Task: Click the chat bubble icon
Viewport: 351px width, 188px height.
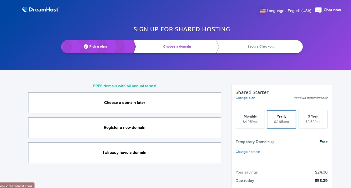Action: [318, 10]
